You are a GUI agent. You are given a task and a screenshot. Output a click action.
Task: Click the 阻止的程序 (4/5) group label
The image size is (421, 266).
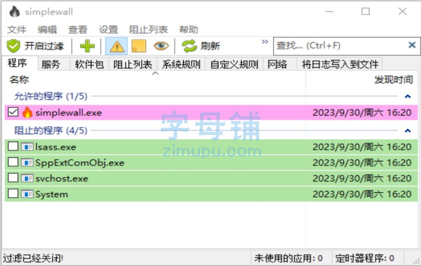[x=51, y=131]
